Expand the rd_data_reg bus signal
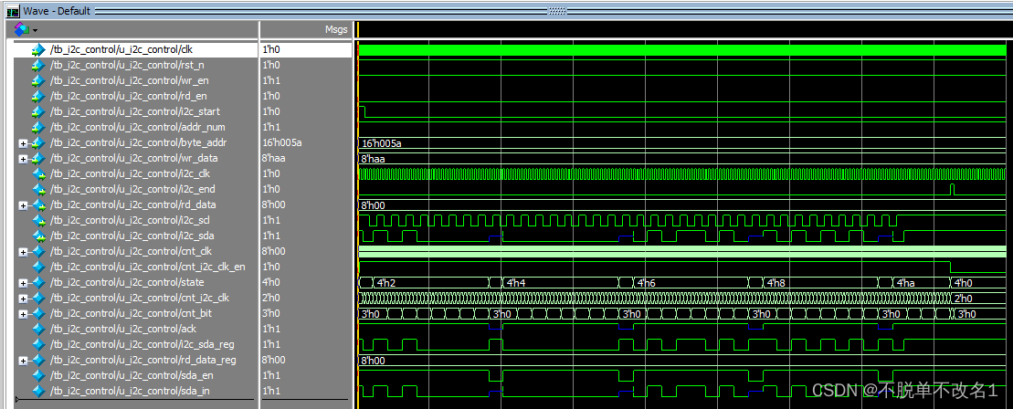 [x=24, y=360]
